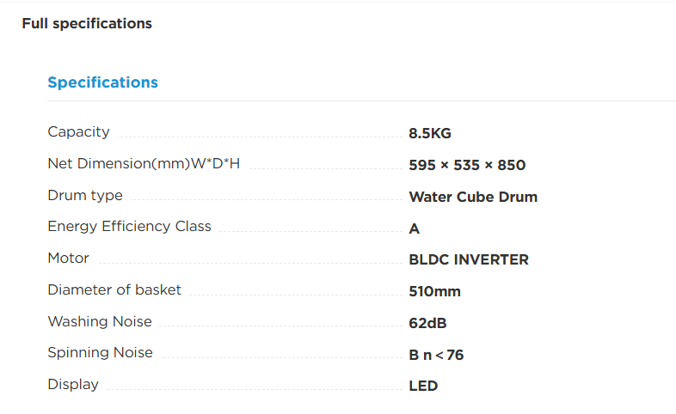
Task: Click the Net Dimension(mm)W*D*H label
Action: pyautogui.click(x=144, y=163)
